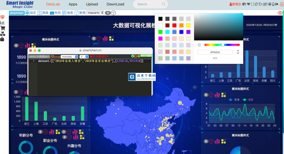Toggle fullscreen with the brackets icon
The image size is (284, 154).
[252, 4]
